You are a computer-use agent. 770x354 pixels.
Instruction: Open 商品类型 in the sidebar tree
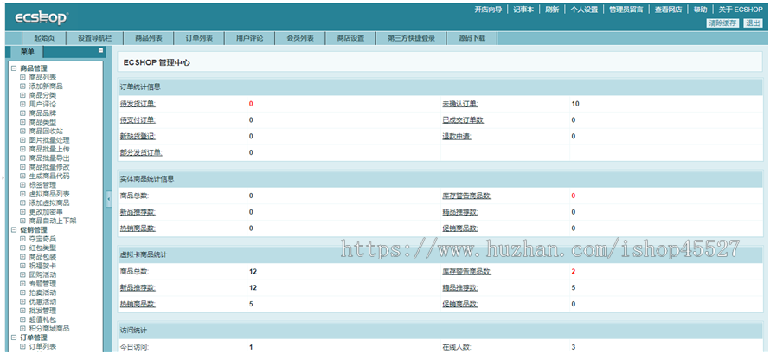pos(42,122)
